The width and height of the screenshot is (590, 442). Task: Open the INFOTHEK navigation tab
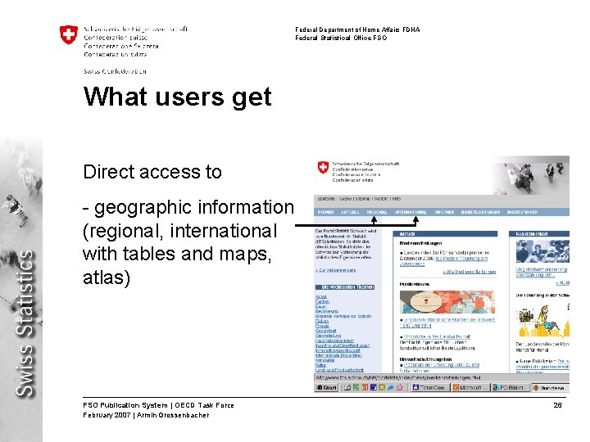[x=444, y=212]
